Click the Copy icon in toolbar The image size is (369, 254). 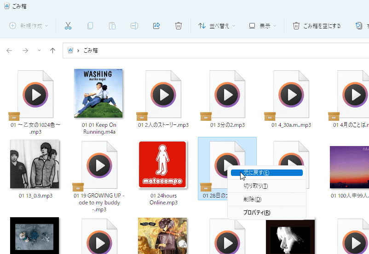pyautogui.click(x=90, y=26)
